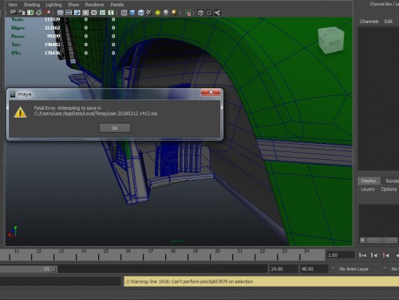Screen dimensions: 399x300
Task: Open the No Anim Layer dropdown
Action: click(x=361, y=269)
